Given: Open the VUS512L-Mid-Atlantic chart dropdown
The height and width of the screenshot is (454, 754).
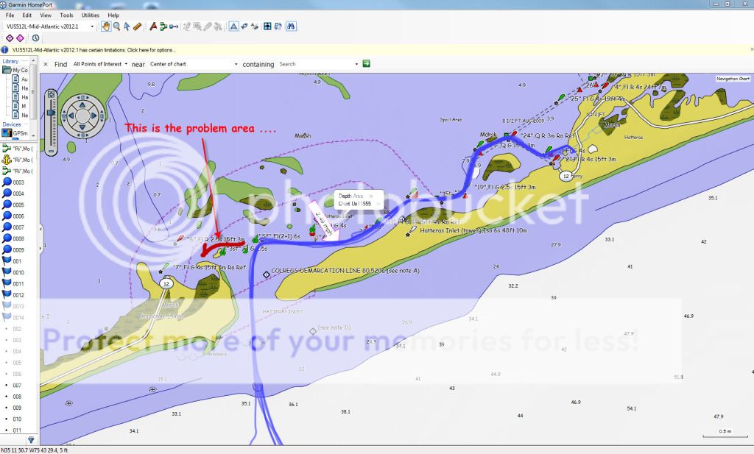Looking at the screenshot, I should click(x=92, y=26).
